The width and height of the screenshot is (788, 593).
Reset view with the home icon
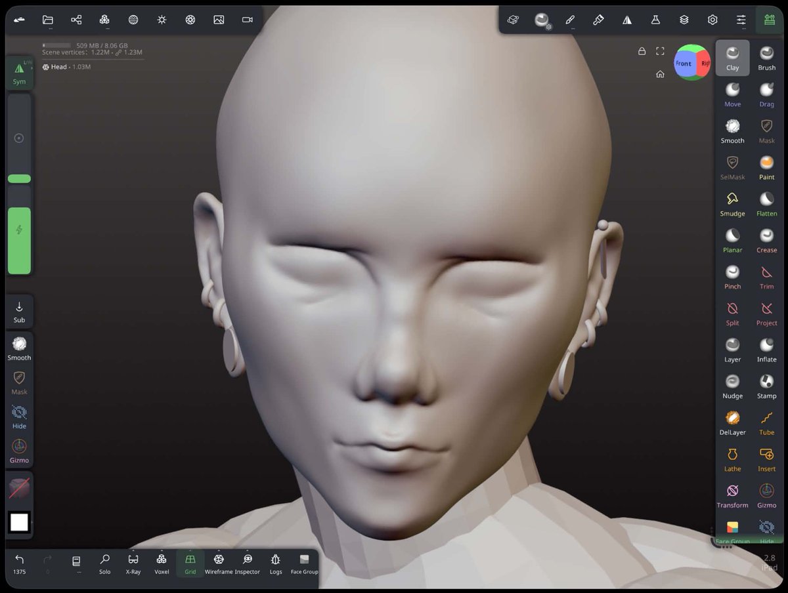661,74
